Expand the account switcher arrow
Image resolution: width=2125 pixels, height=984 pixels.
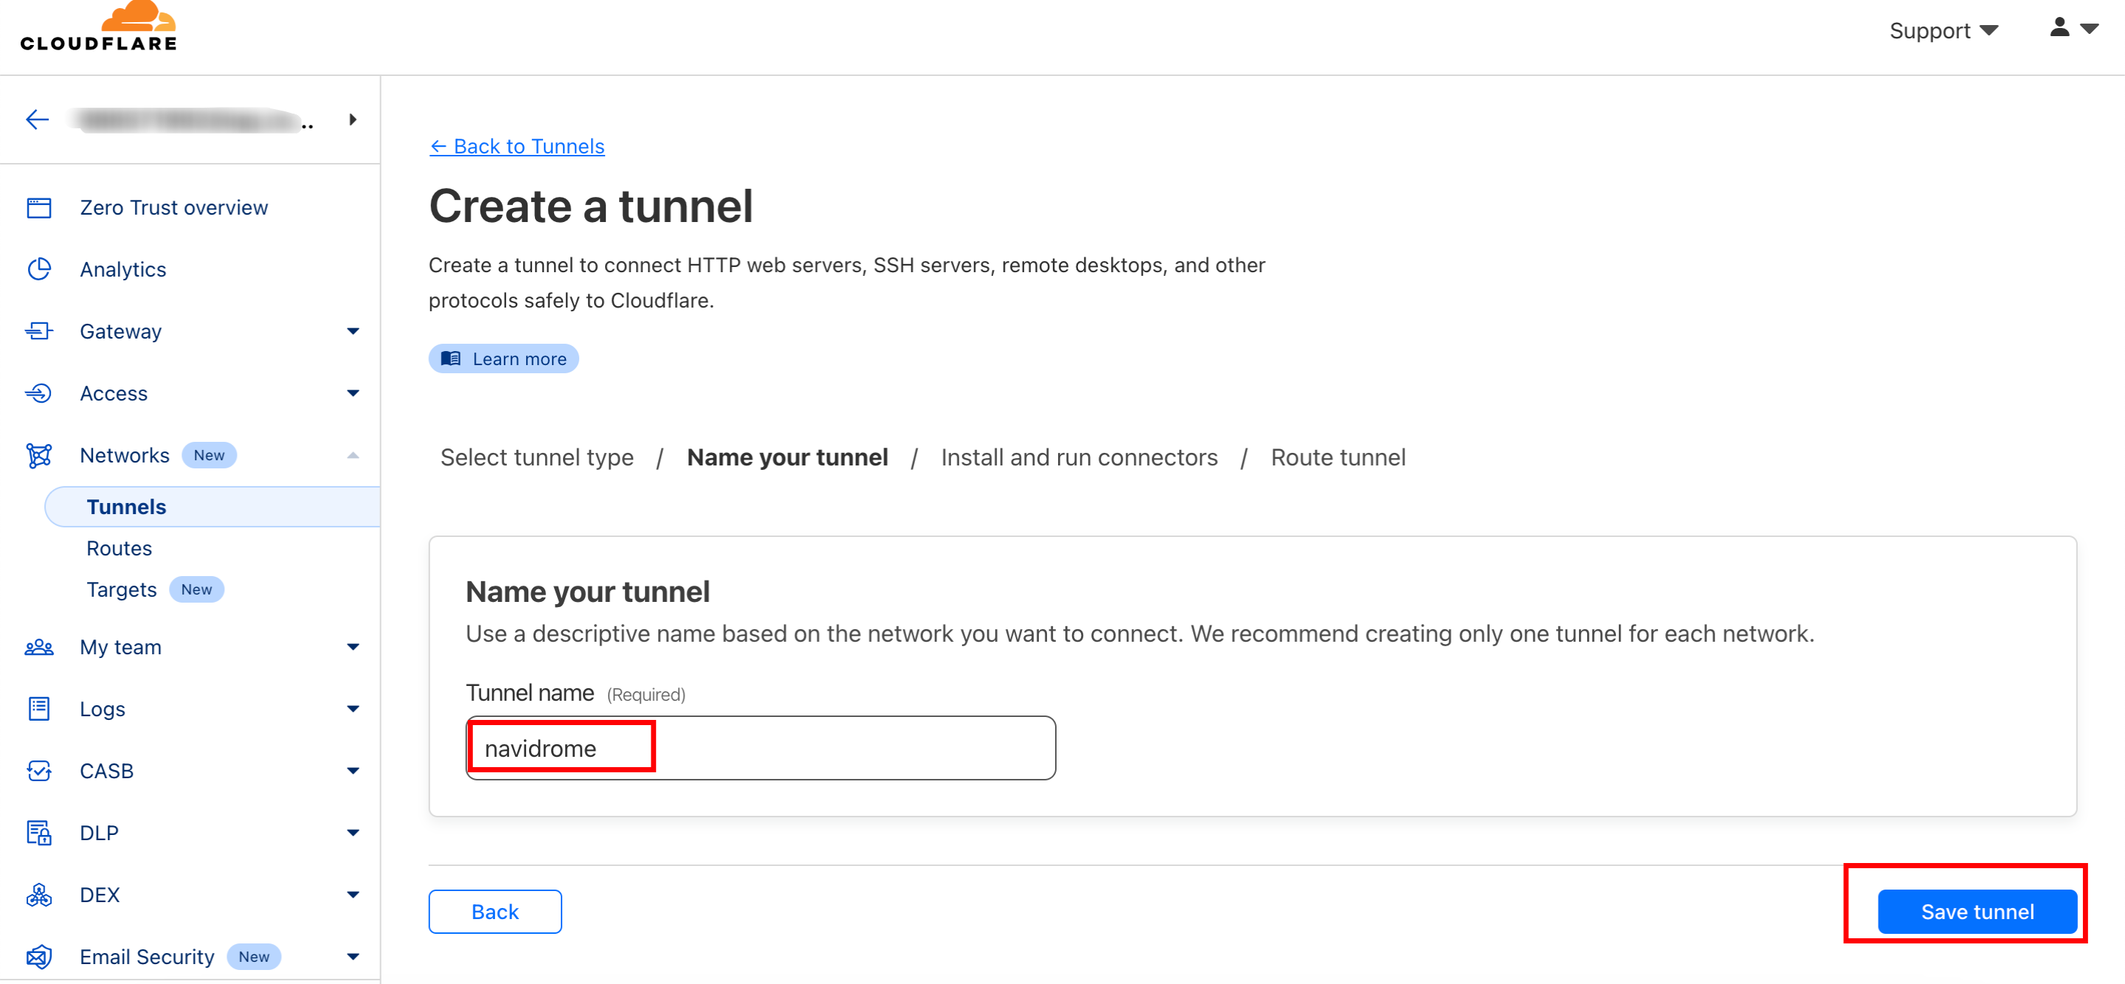click(353, 120)
